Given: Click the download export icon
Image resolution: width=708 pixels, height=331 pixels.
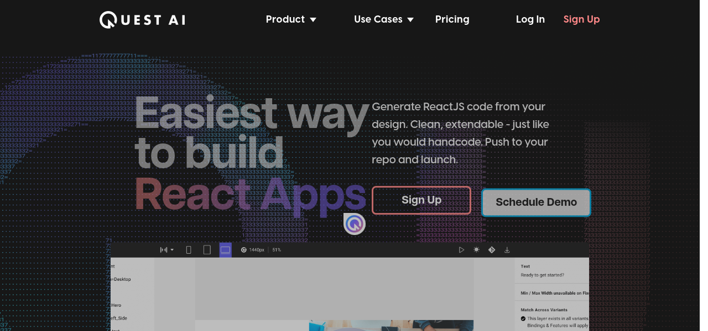Looking at the screenshot, I should pyautogui.click(x=507, y=250).
